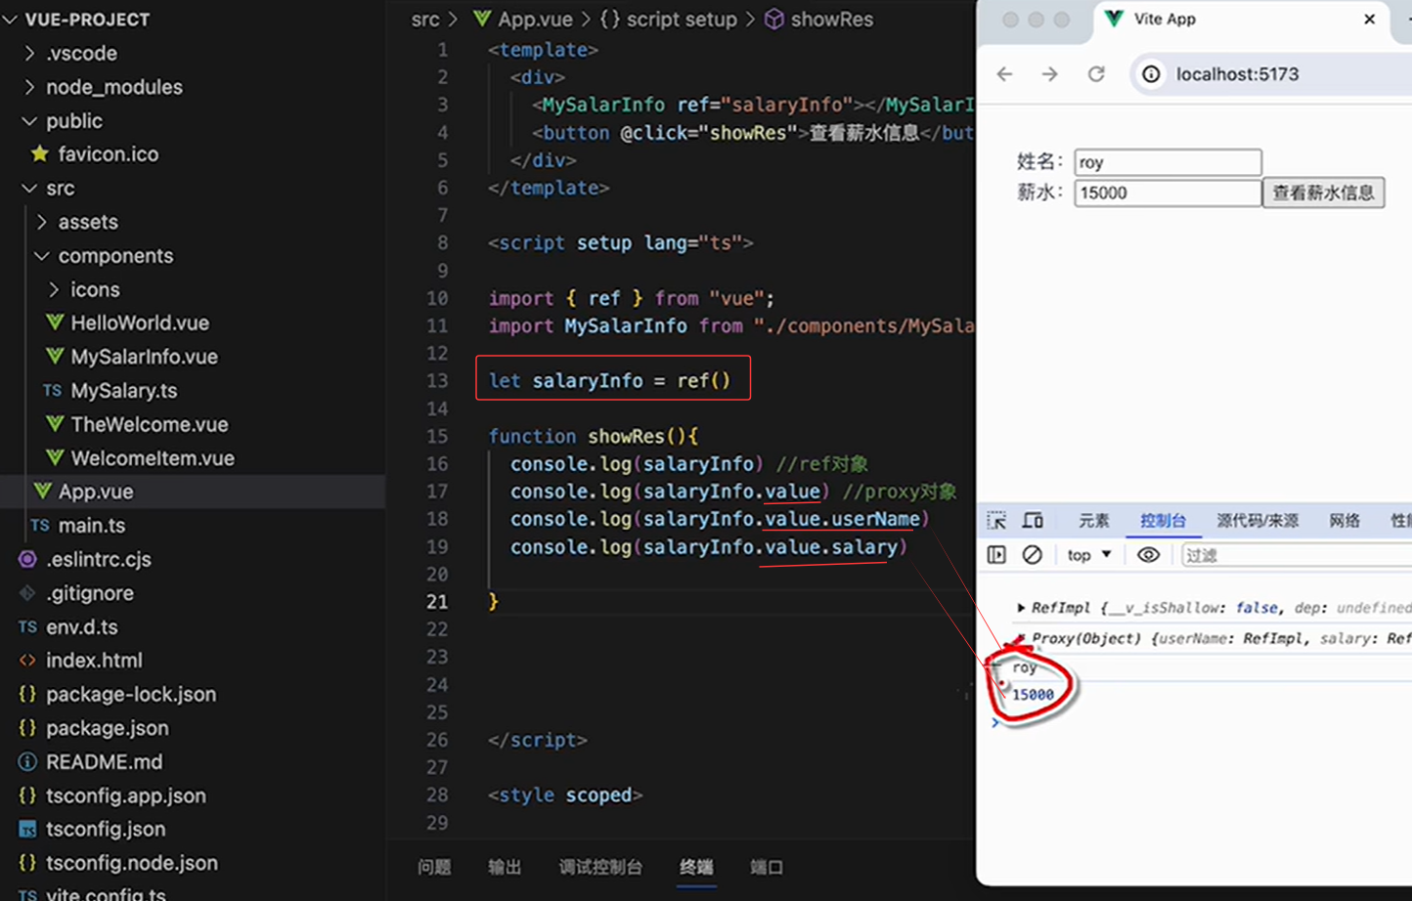Switch to the 元素 DevTools tab
Screen dimensions: 1412x901
(1093, 521)
